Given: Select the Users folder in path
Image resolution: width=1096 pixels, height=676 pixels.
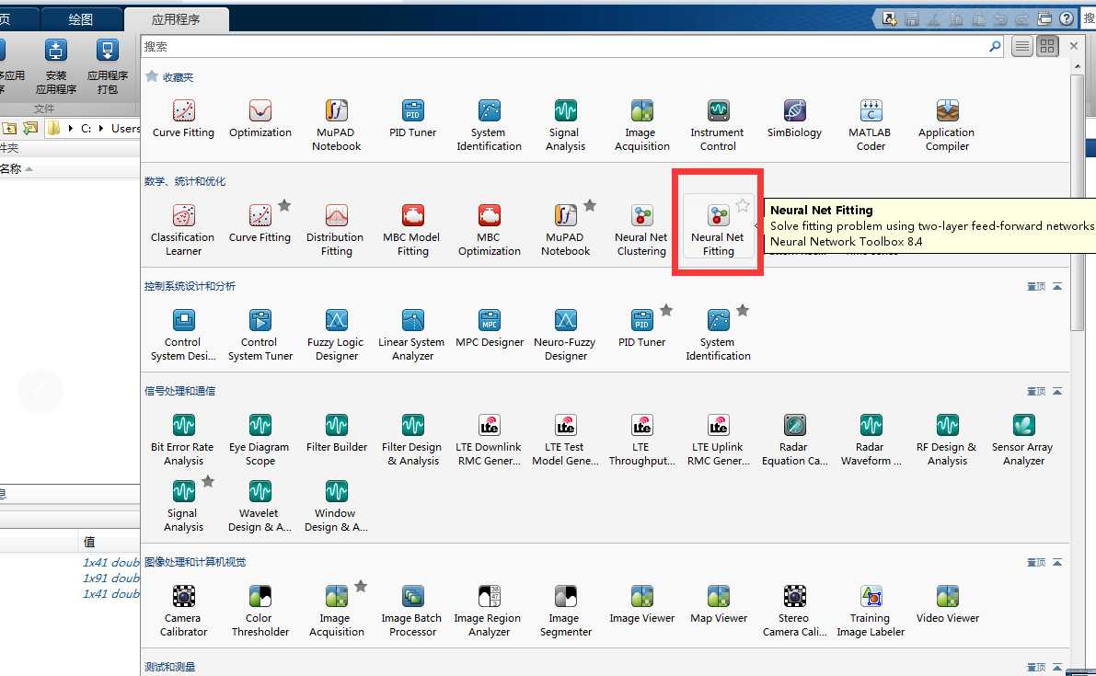Looking at the screenshot, I should (x=125, y=129).
